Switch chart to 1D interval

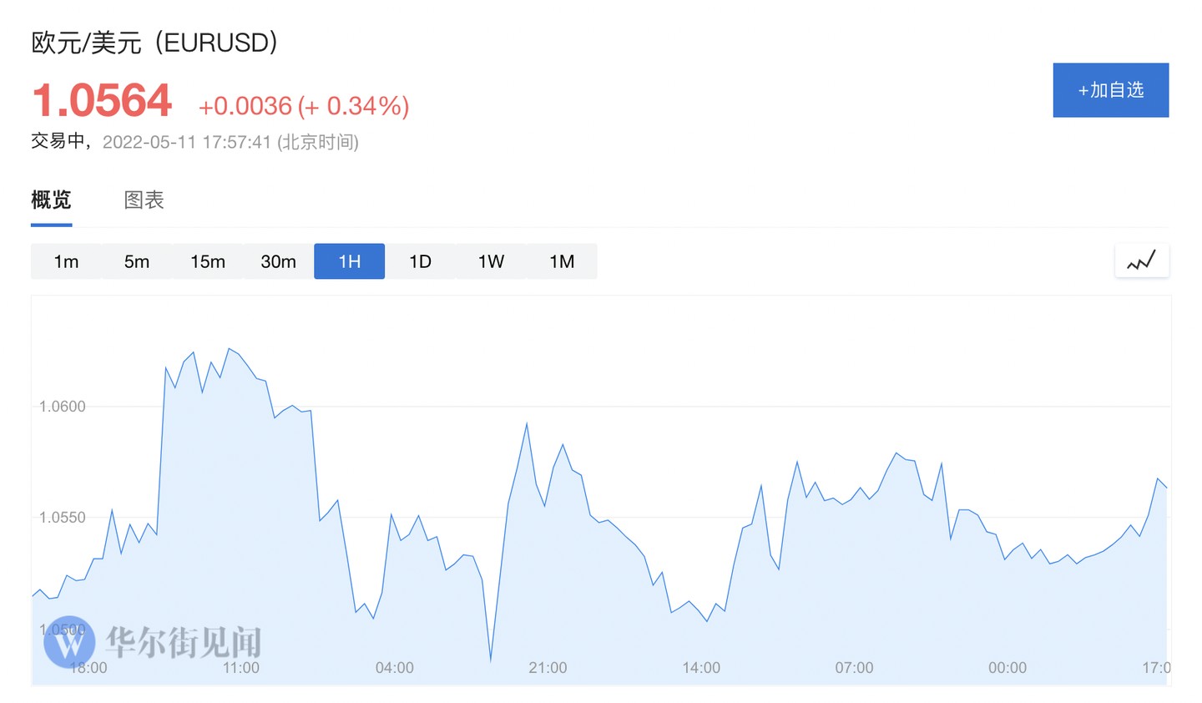(x=420, y=261)
